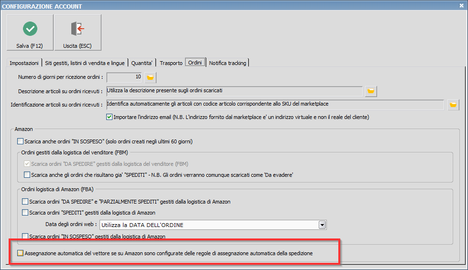Image resolution: width=468 pixels, height=270 pixels.
Task: Open the Notifica tracking tab
Action: point(227,63)
